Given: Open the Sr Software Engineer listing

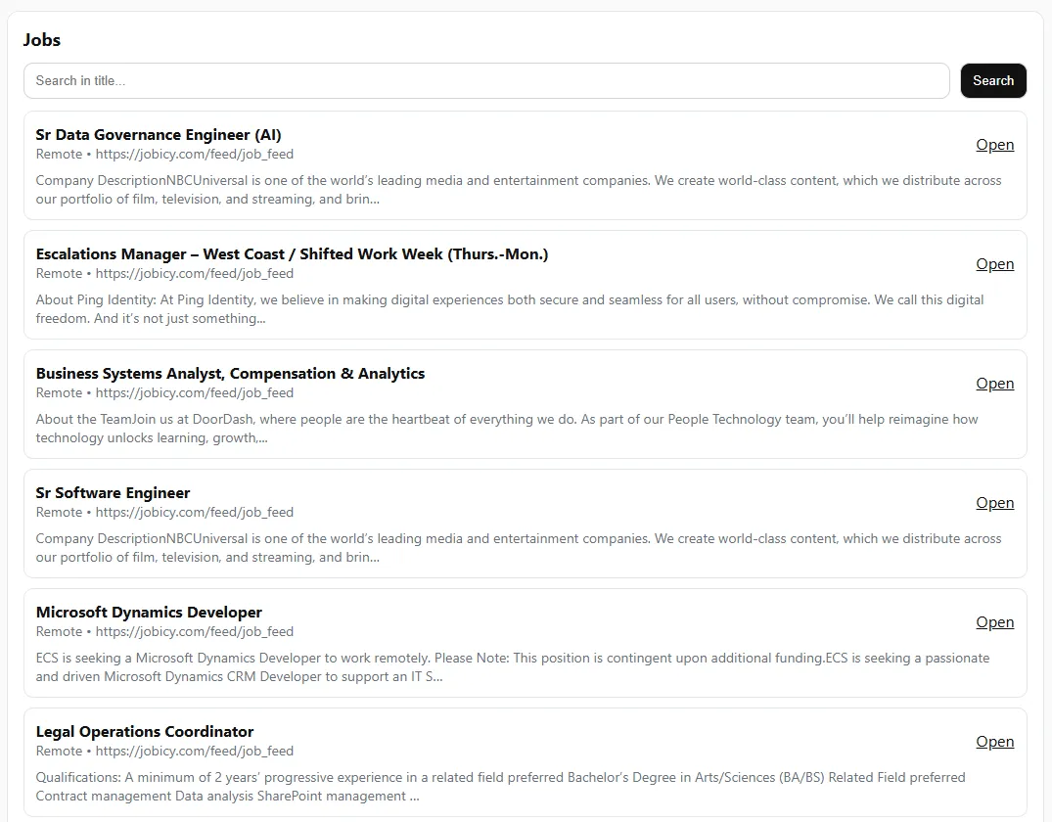Looking at the screenshot, I should [x=994, y=502].
